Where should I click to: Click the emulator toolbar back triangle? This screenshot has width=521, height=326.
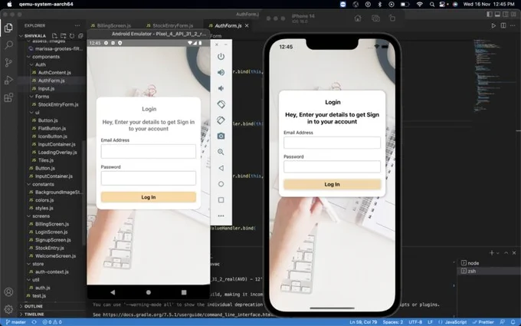coord(221,168)
